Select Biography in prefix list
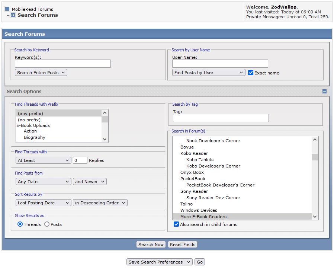 59,137
